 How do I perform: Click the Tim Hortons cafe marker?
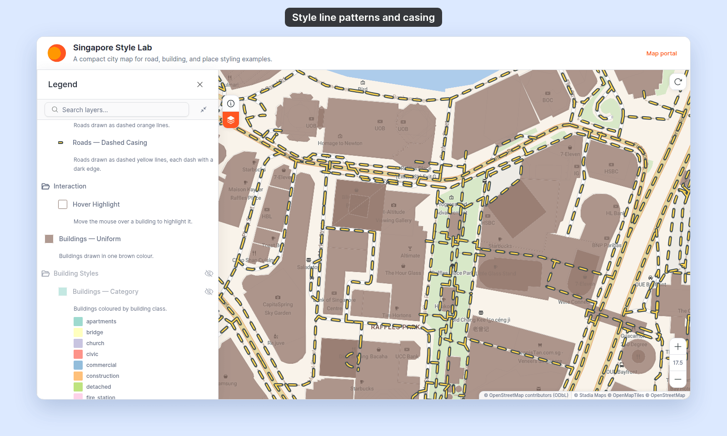coord(397,308)
